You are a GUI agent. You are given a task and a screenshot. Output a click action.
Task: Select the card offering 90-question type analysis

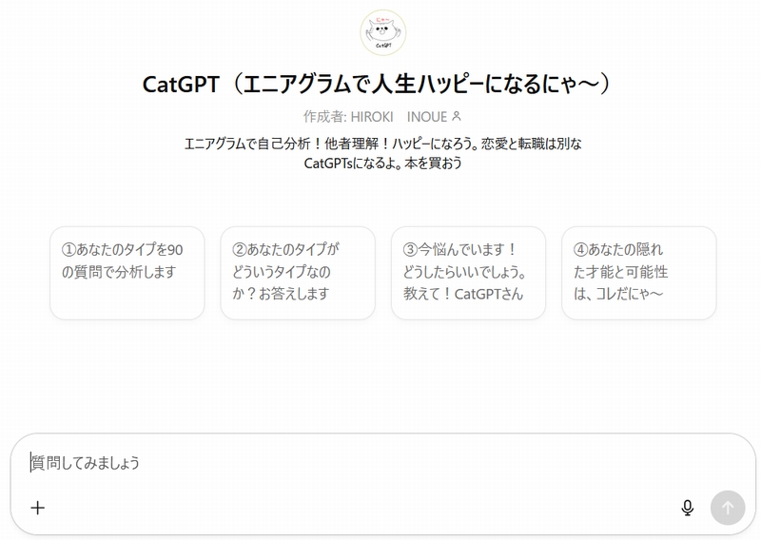pyautogui.click(x=127, y=273)
